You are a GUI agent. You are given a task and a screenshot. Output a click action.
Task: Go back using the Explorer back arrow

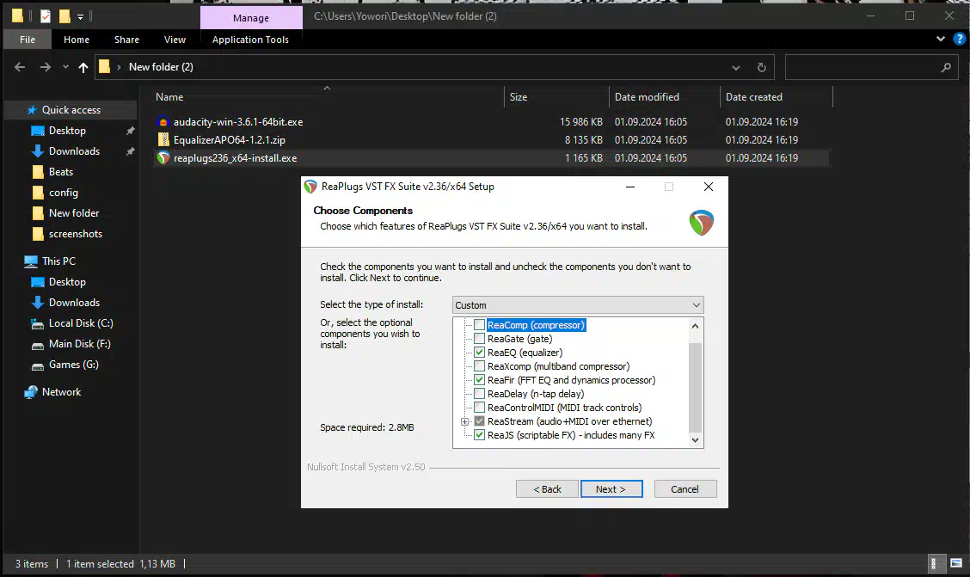click(x=20, y=67)
